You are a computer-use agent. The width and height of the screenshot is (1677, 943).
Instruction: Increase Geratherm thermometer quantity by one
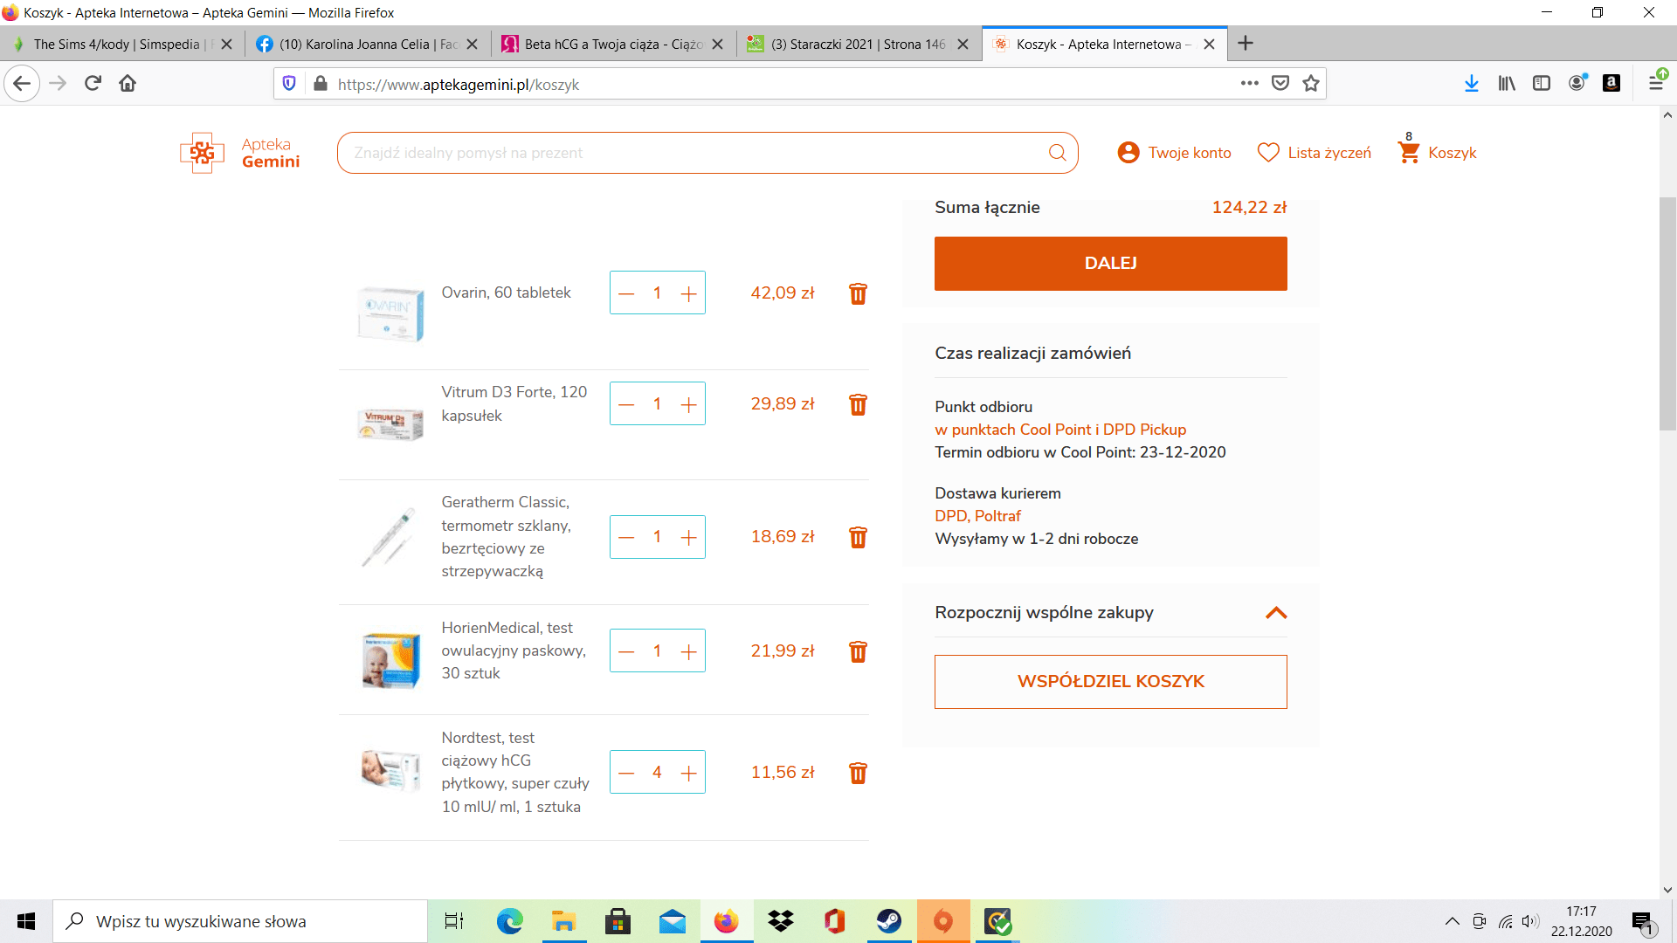click(689, 538)
